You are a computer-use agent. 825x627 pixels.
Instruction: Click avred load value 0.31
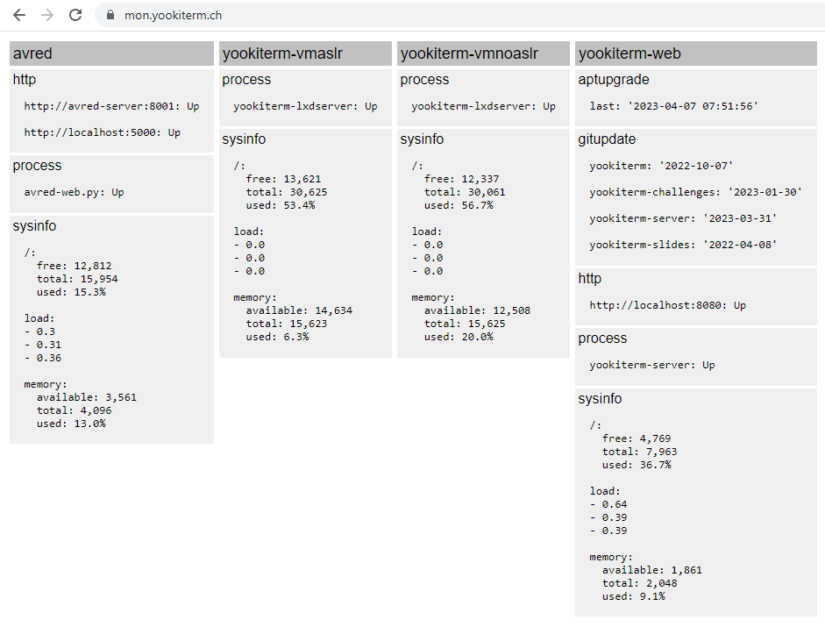(x=43, y=345)
